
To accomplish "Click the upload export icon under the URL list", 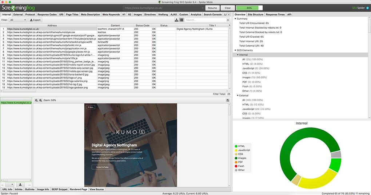I will tap(20, 184).
